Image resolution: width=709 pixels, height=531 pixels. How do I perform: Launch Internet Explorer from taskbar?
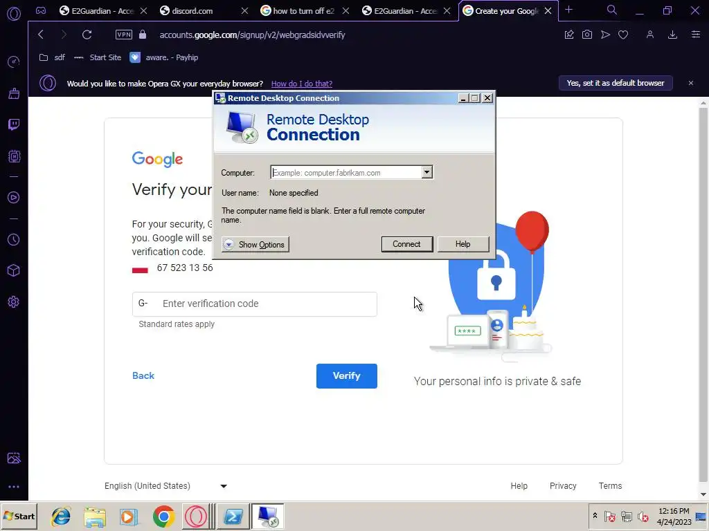(61, 516)
